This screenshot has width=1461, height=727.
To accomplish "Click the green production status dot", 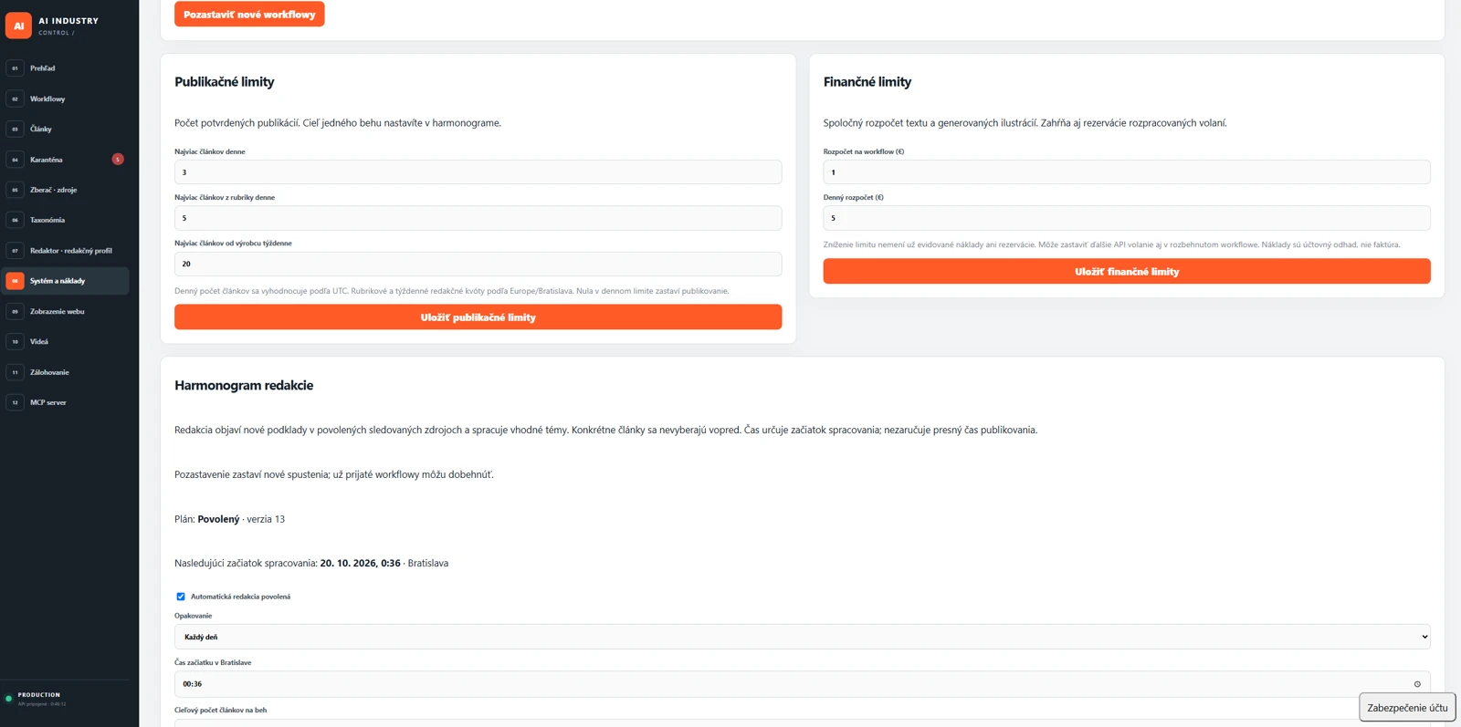I will pos(9,699).
